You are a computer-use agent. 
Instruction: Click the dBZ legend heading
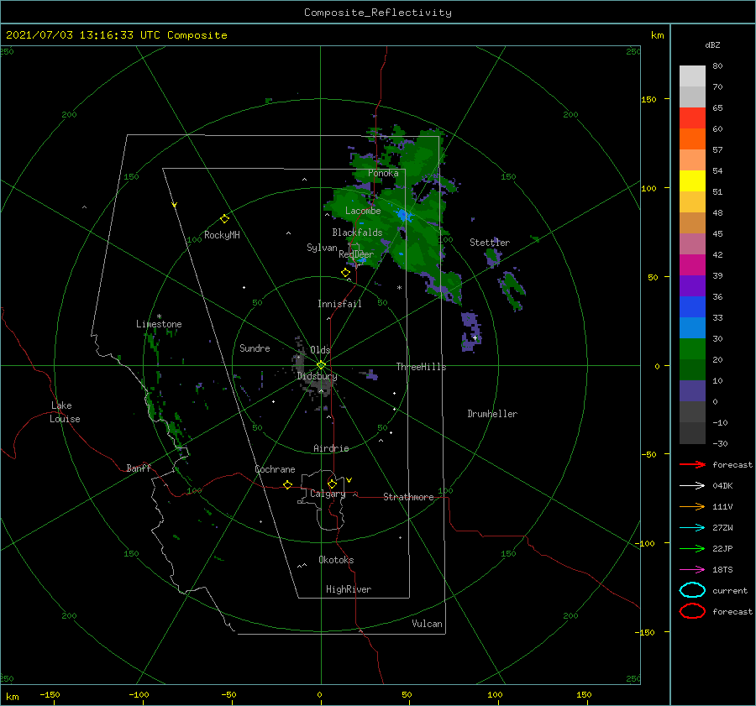coord(712,44)
